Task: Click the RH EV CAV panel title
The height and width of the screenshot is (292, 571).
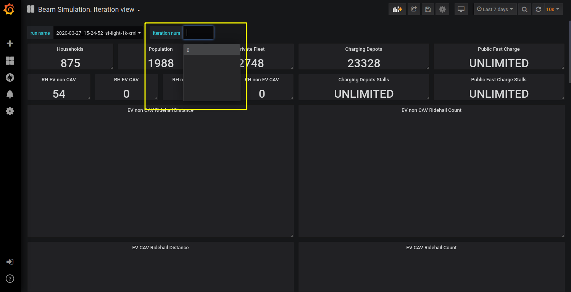Action: (x=126, y=79)
